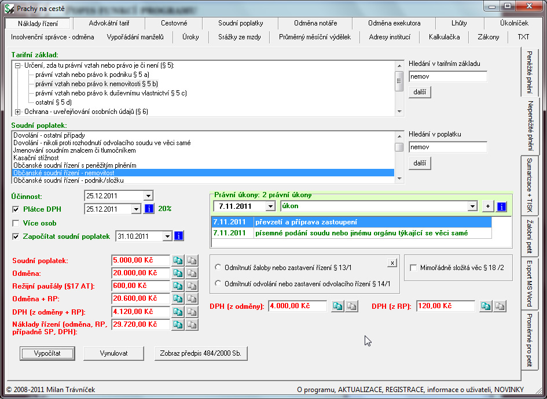Open the Účinnost date dropdown
Viewport: 547px width, 399px height.
[x=148, y=195]
